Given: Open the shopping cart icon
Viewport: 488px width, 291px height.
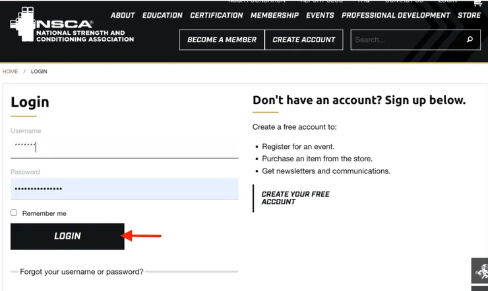Looking at the screenshot, I should [477, 3].
